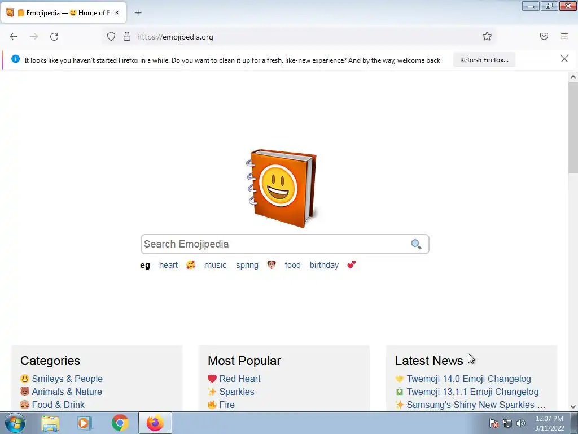Open the Food & Drink category
Viewport: 578px width, 434px height.
click(58, 405)
